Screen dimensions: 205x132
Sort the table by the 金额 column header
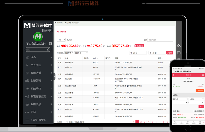[x=95, y=58]
